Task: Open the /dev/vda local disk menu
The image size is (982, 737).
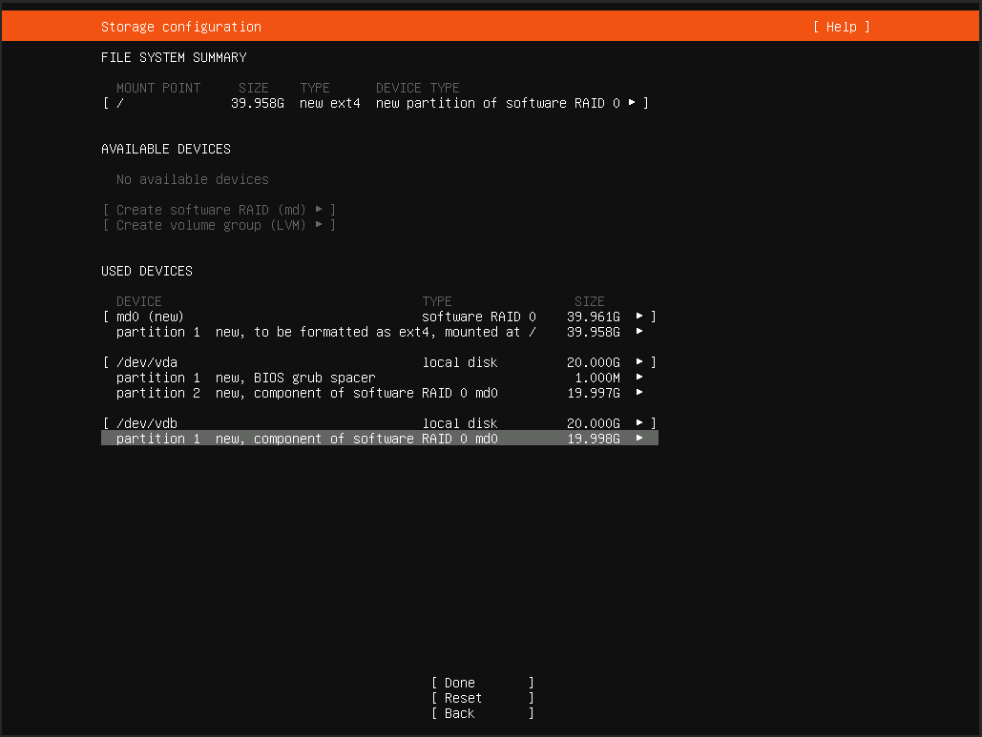Action: (147, 362)
